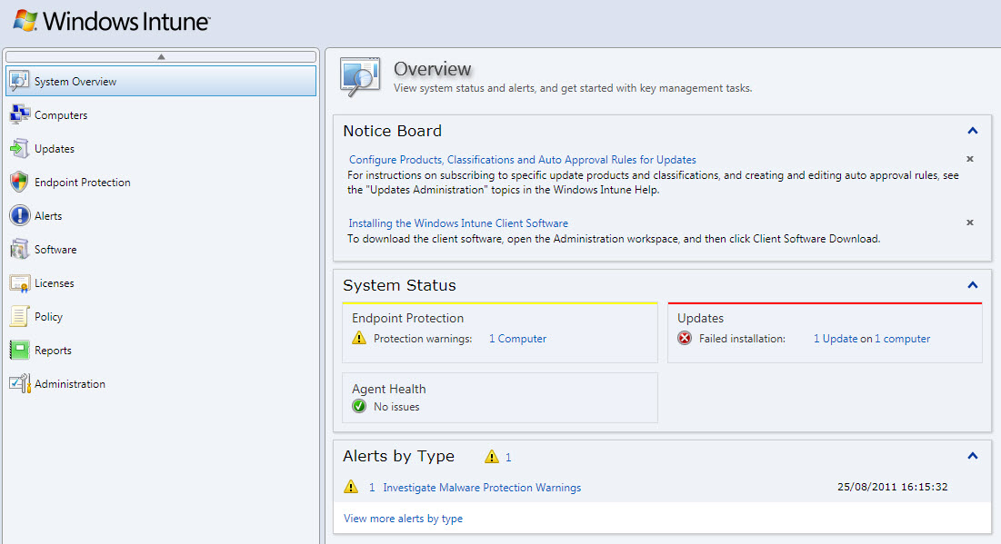Dismiss the Installing Client Software notice

[x=970, y=223]
